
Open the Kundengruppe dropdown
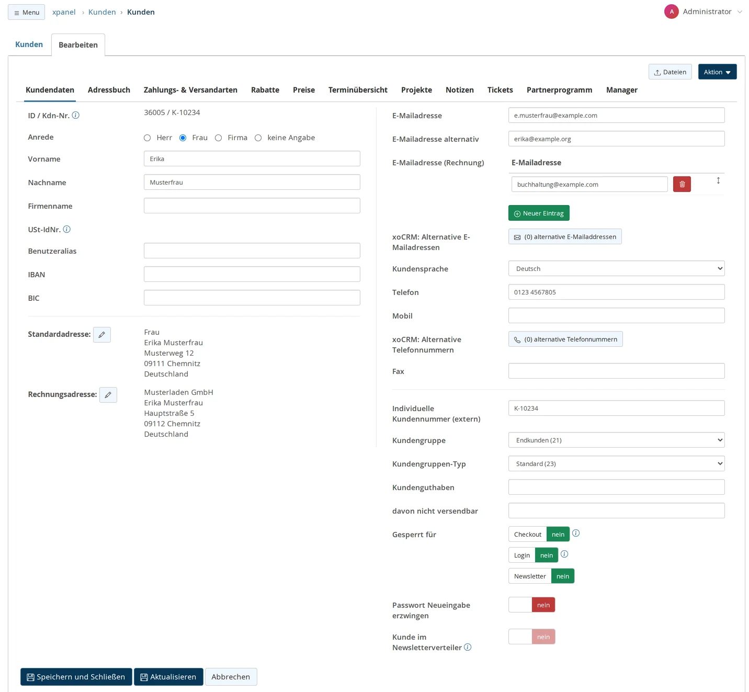tap(616, 440)
